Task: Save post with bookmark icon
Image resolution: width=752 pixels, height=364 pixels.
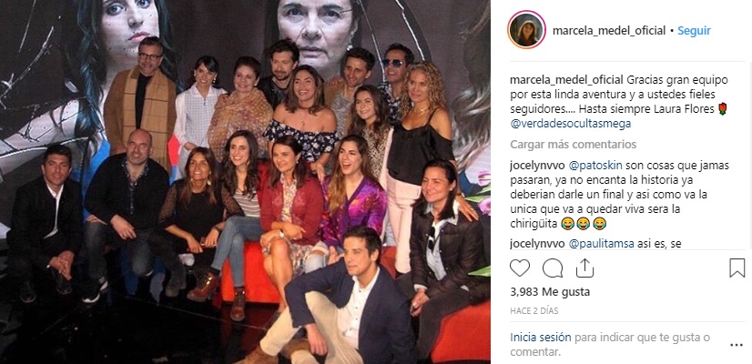Action: click(x=737, y=268)
